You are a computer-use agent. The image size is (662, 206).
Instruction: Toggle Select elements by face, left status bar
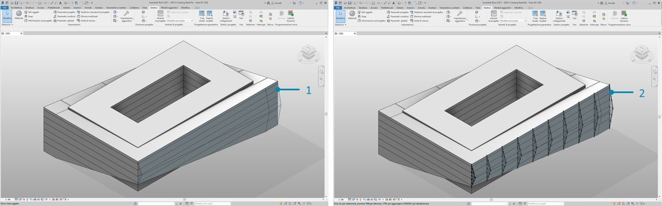click(295, 203)
